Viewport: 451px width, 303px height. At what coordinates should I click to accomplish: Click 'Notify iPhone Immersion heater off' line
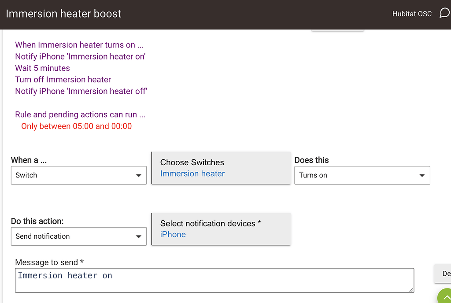(x=81, y=91)
